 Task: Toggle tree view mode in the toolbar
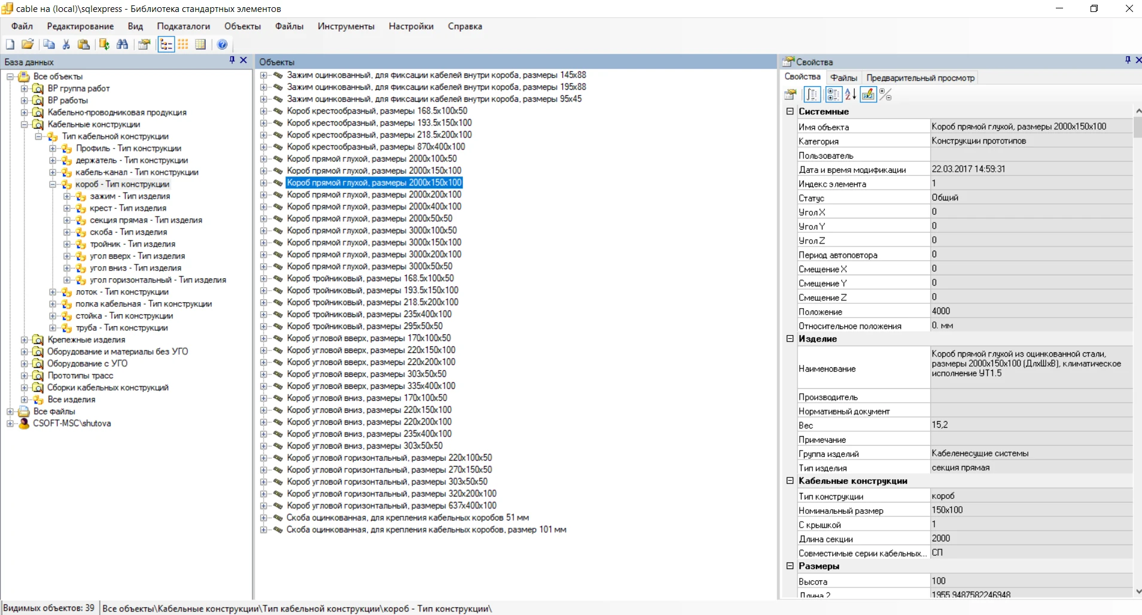pos(166,44)
